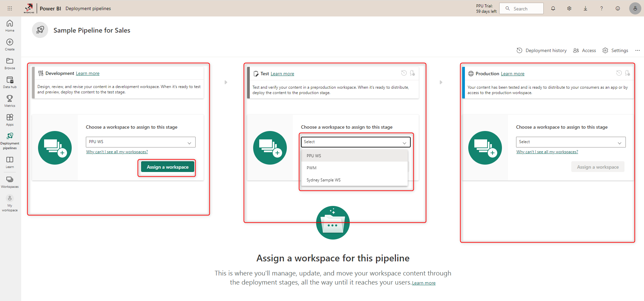The height and width of the screenshot is (301, 644).
Task: Click the download arrow icon
Action: click(585, 8)
